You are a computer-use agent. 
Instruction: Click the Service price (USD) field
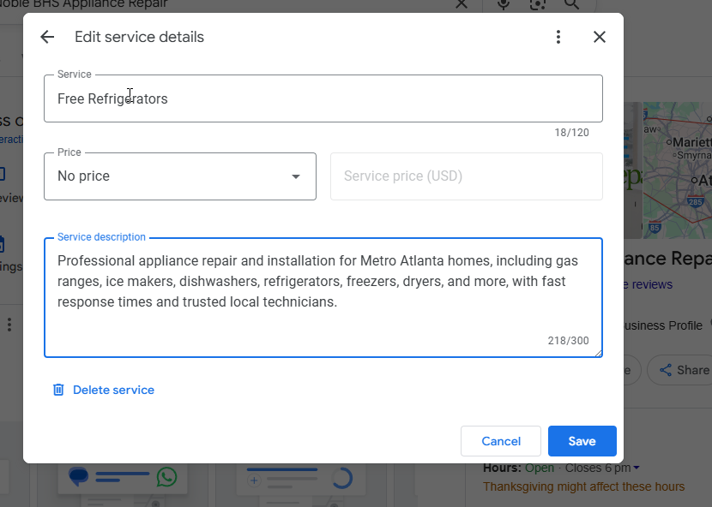466,176
